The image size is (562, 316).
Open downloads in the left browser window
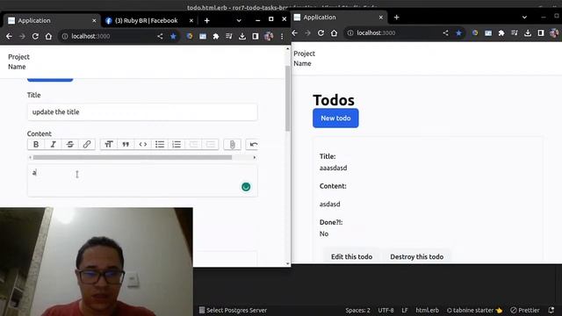pyautogui.click(x=242, y=36)
